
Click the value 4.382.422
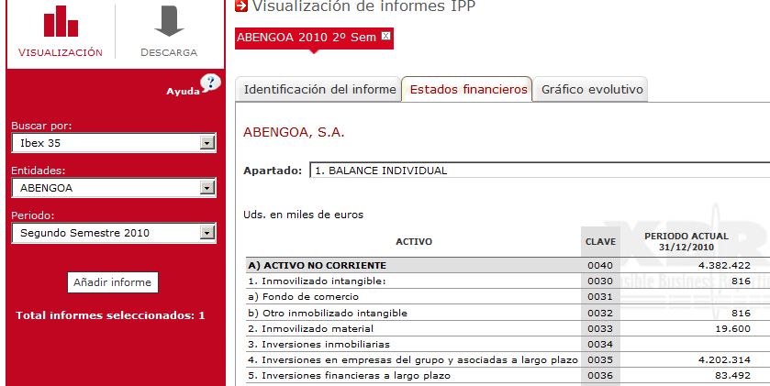(x=724, y=265)
